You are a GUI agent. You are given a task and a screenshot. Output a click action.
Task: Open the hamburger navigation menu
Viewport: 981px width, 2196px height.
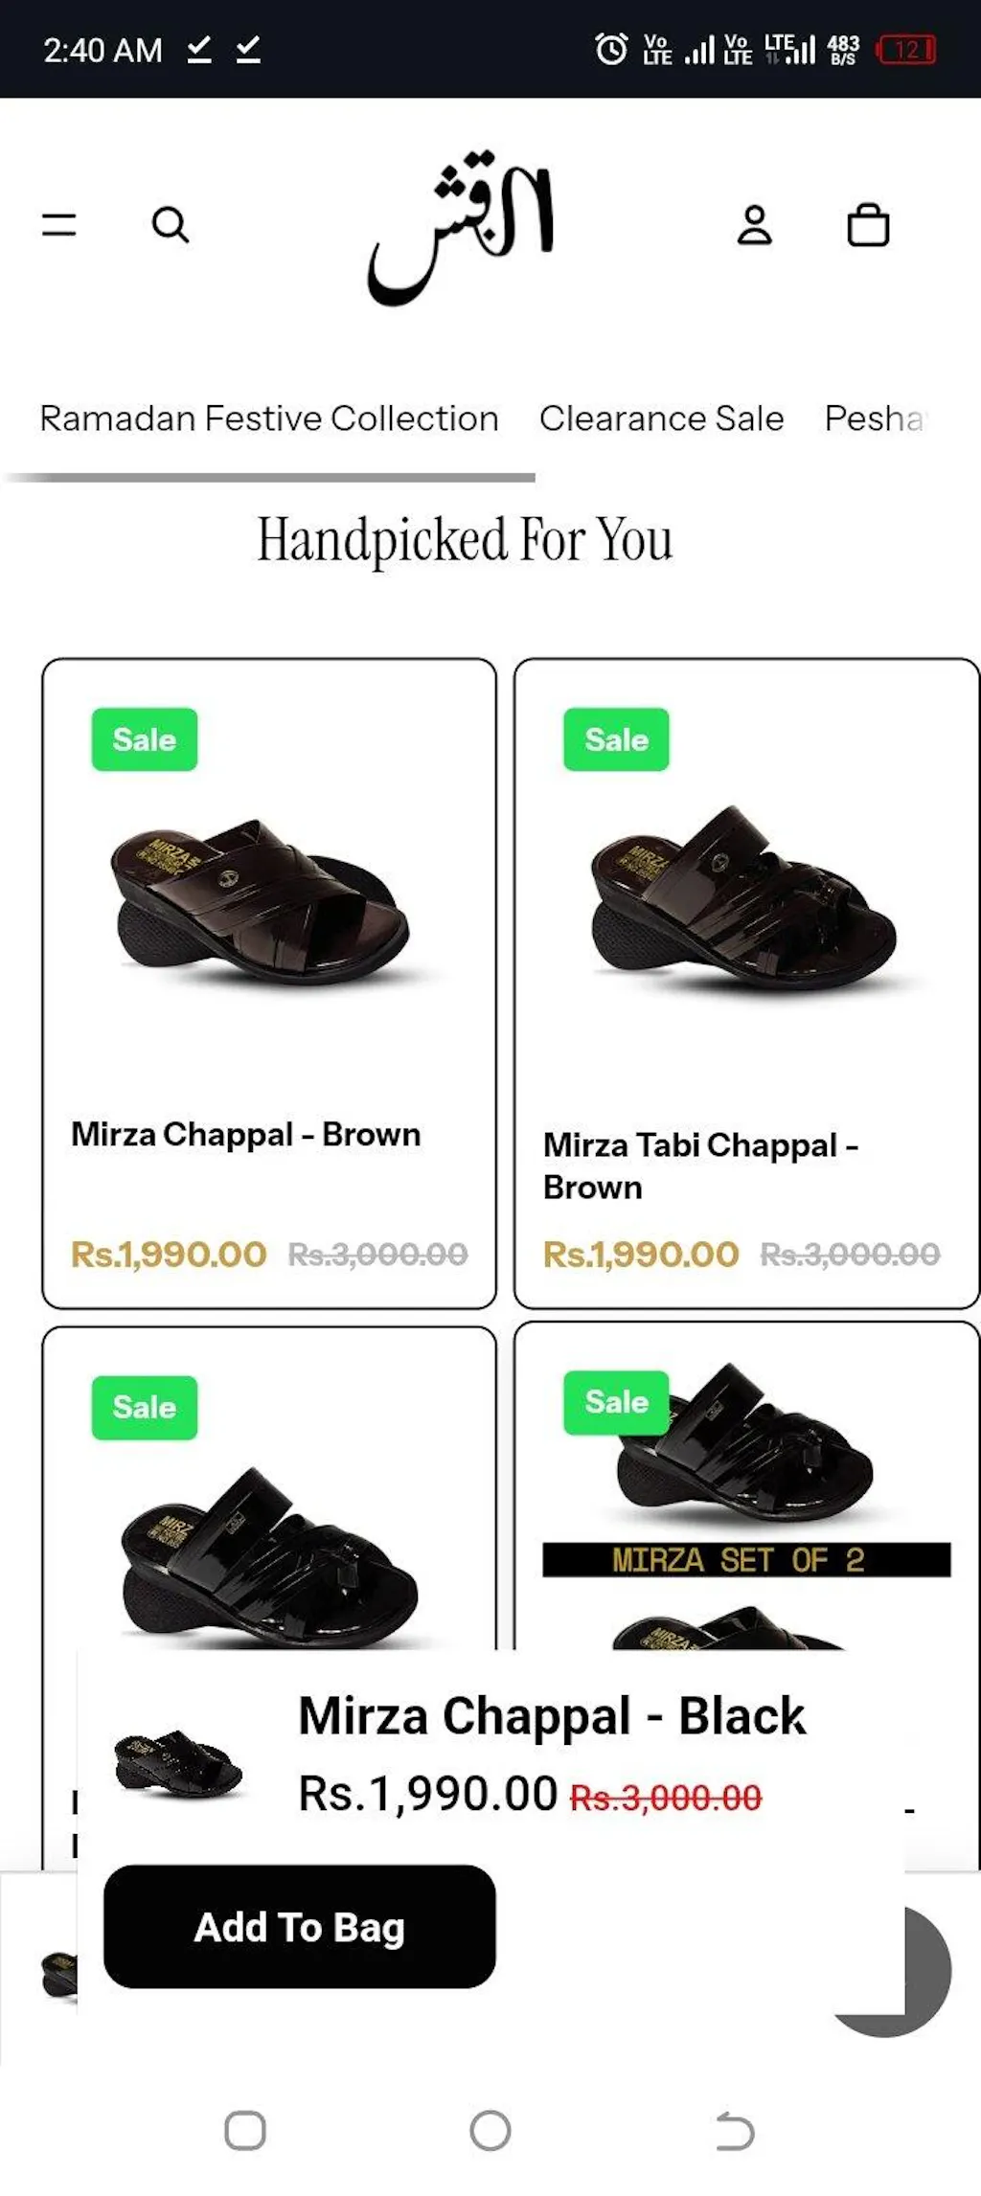click(x=59, y=225)
